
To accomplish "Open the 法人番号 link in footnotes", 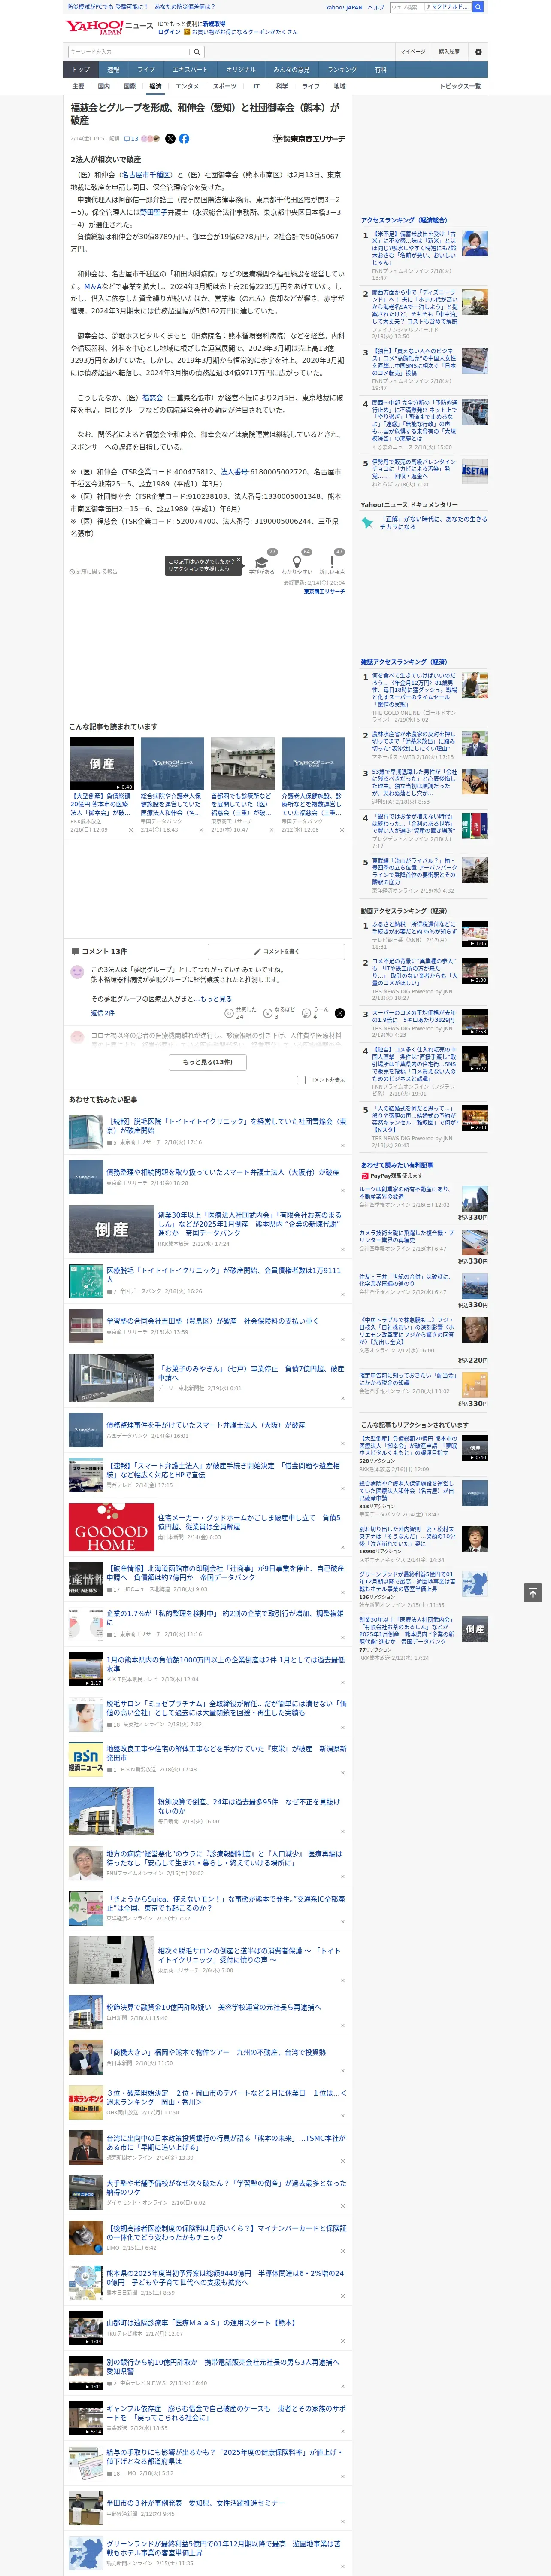I will [234, 472].
